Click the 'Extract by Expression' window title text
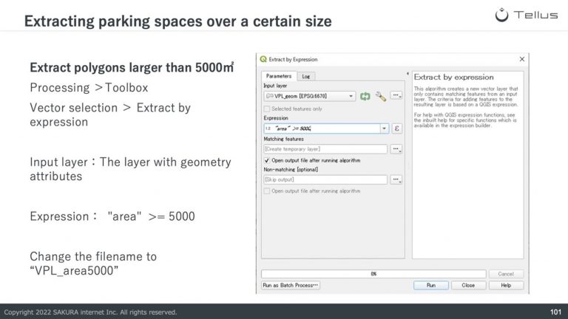Image resolution: width=568 pixels, height=319 pixels. [x=293, y=59]
